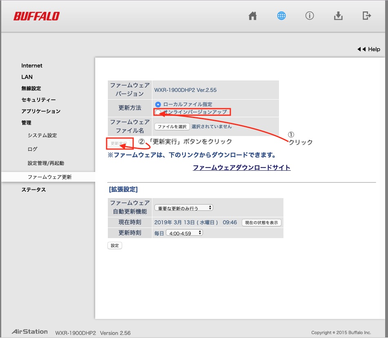Click the [拡張設定] heading

pos(123,190)
